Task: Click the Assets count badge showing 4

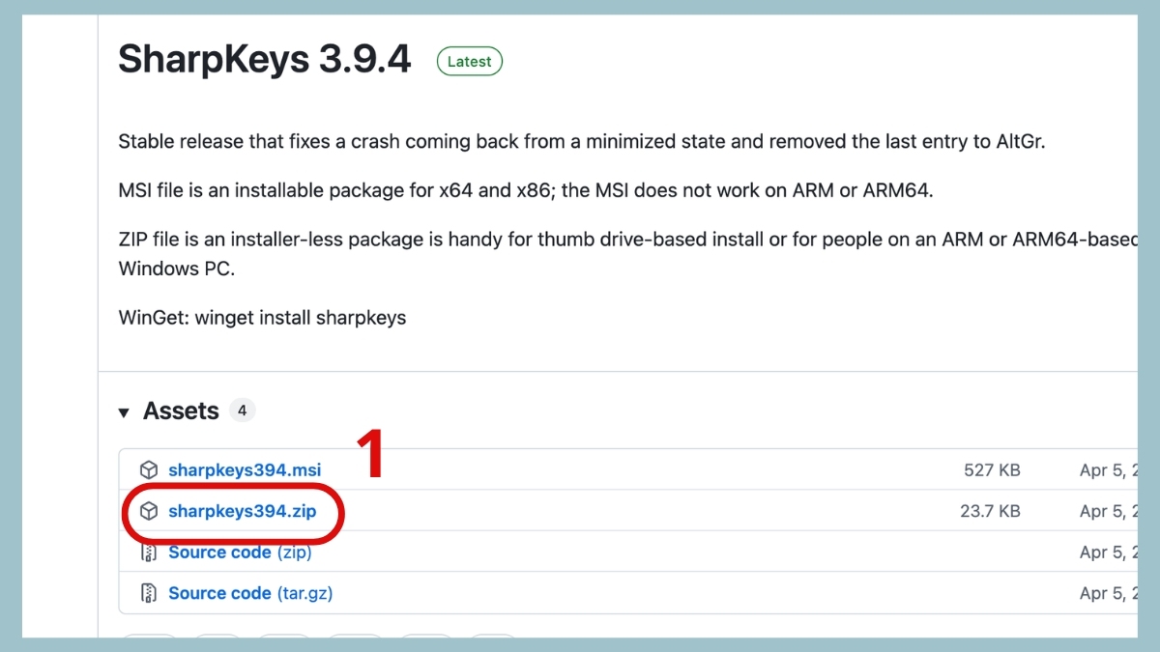Action: point(242,411)
